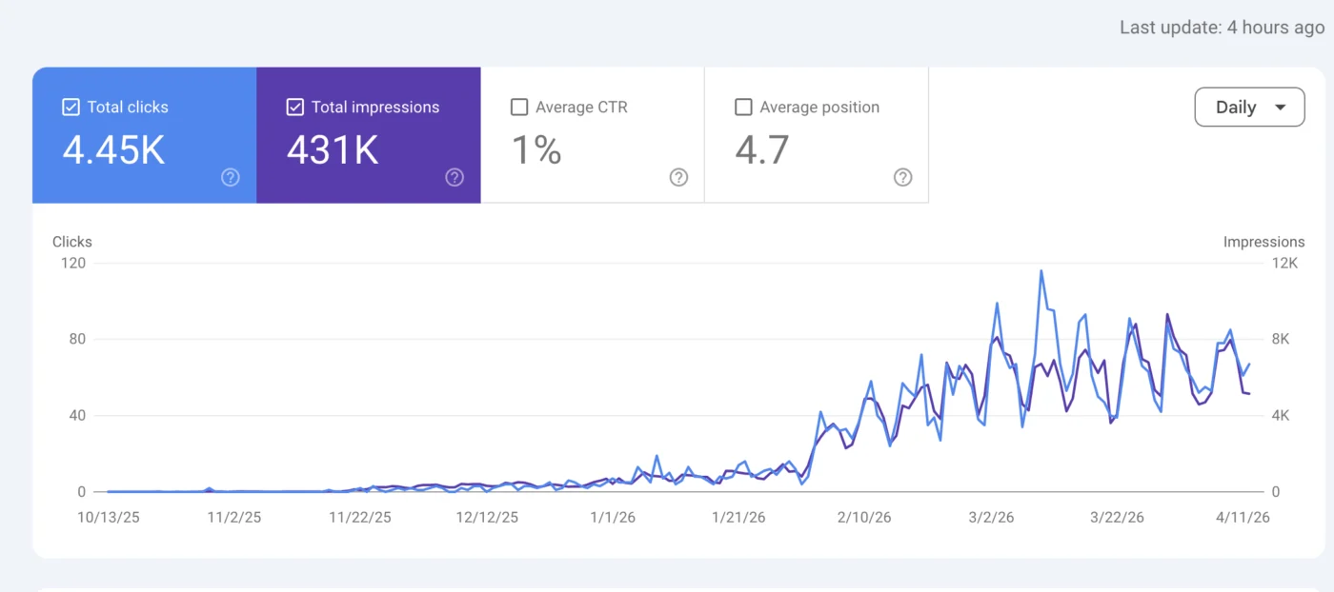Click the 'Last update: 4 hours ago' text

(1222, 28)
